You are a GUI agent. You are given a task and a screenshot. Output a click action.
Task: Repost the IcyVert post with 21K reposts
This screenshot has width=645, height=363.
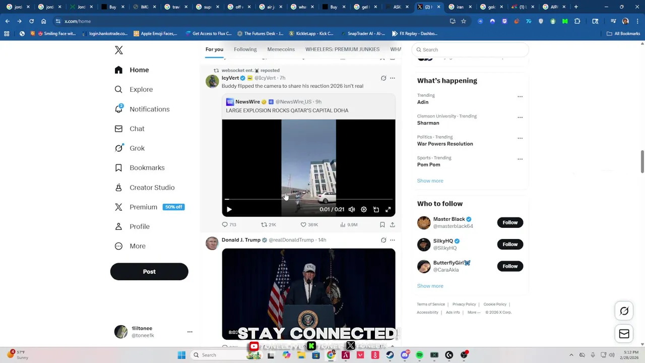click(x=268, y=225)
